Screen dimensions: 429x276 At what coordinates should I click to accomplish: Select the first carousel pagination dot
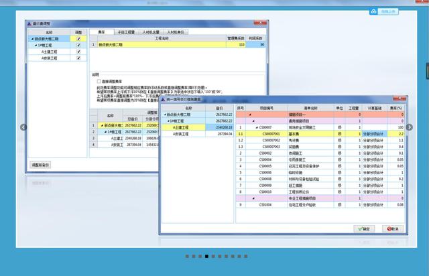tap(187, 257)
